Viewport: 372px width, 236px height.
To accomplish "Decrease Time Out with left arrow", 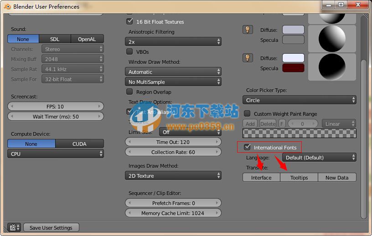I will coord(129,142).
